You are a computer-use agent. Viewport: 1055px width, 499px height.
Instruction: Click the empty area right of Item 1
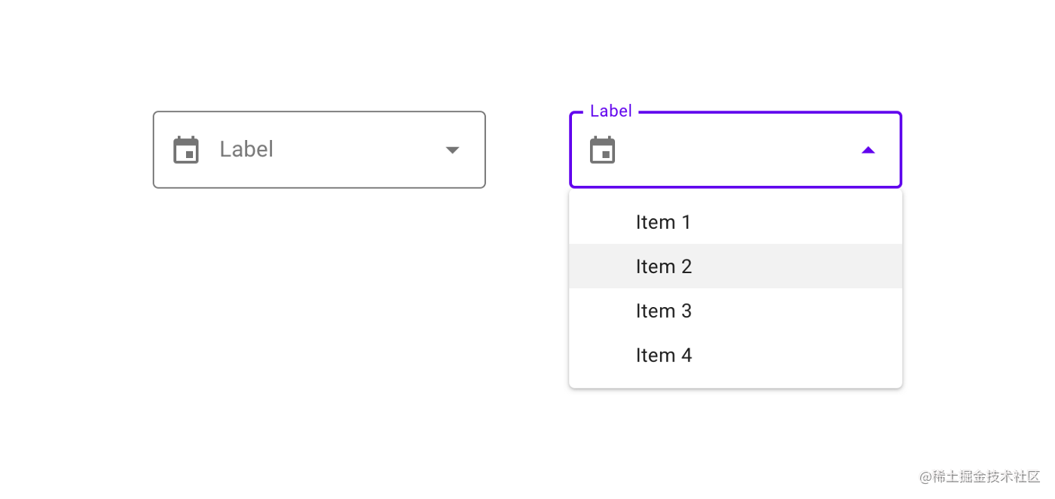point(799,222)
